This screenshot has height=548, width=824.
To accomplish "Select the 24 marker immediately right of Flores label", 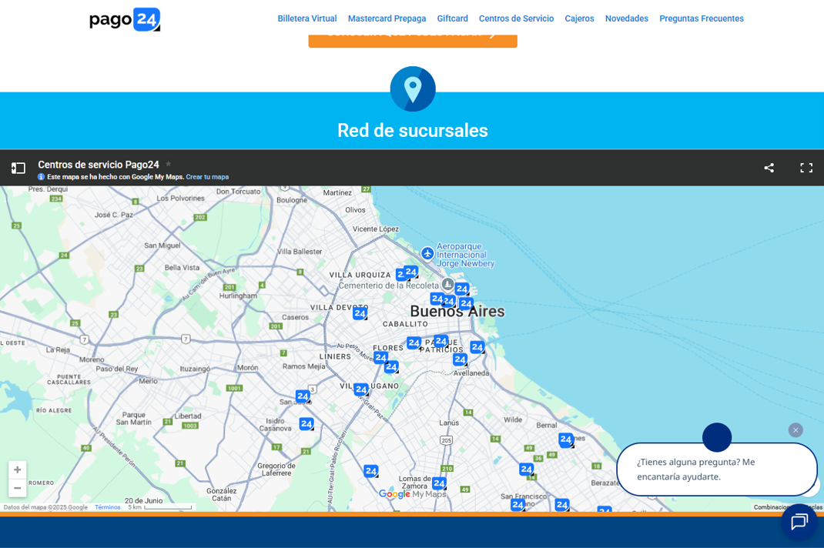I will (x=414, y=343).
